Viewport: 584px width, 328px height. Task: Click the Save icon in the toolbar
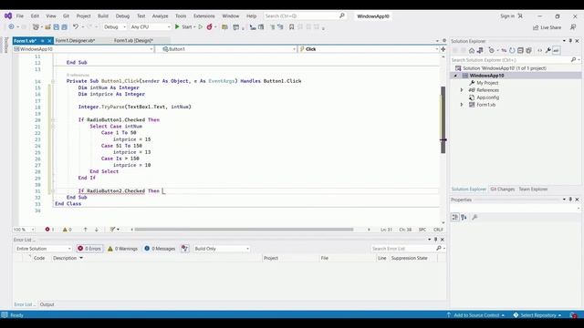pyautogui.click(x=57, y=27)
